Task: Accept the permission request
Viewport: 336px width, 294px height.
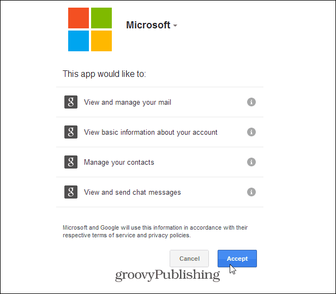Action: (237, 259)
